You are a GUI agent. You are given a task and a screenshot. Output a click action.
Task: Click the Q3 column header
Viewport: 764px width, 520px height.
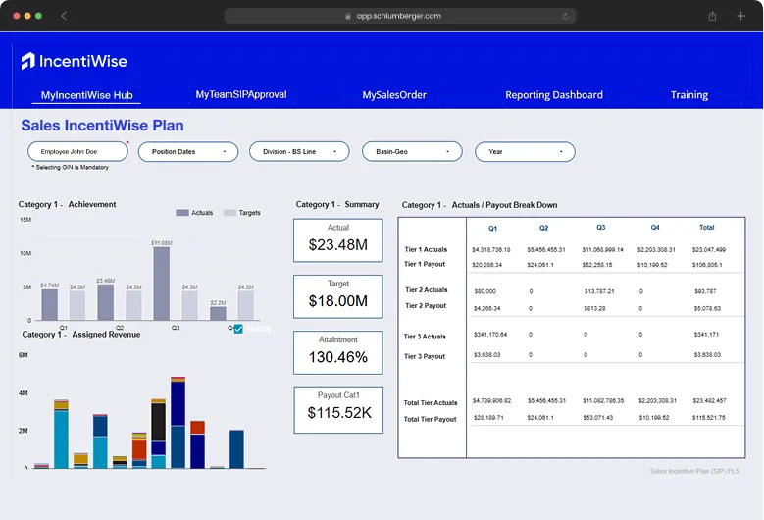click(601, 227)
